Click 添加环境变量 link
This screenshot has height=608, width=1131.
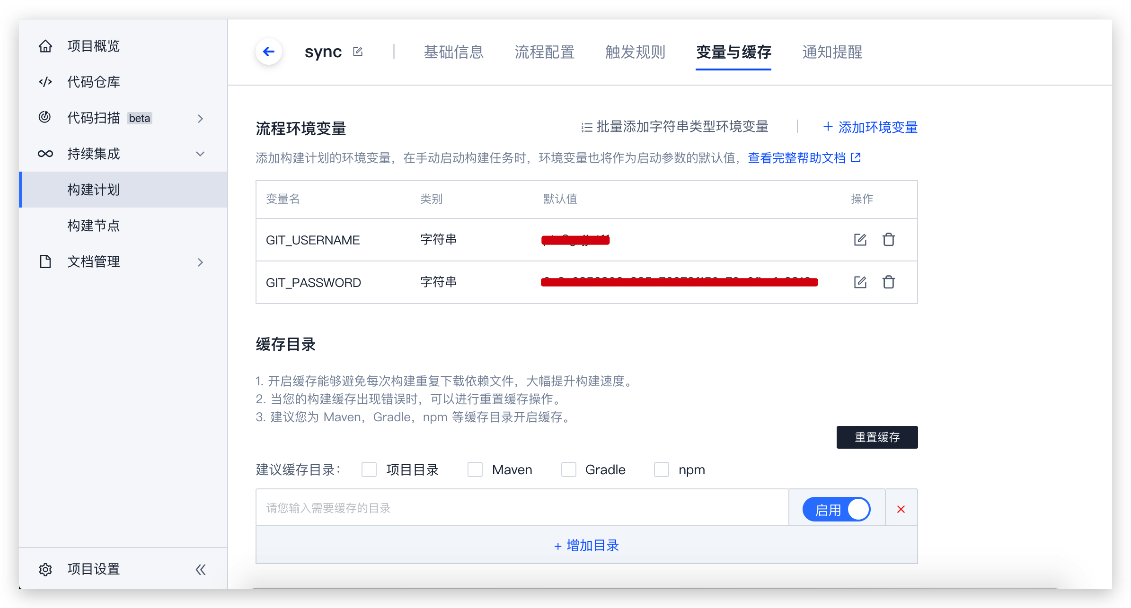[870, 127]
